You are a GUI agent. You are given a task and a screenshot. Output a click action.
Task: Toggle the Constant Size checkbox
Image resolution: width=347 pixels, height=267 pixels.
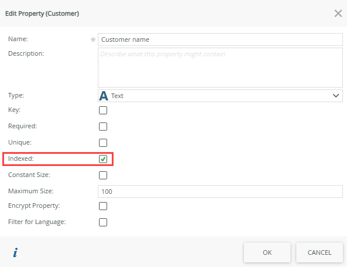103,175
